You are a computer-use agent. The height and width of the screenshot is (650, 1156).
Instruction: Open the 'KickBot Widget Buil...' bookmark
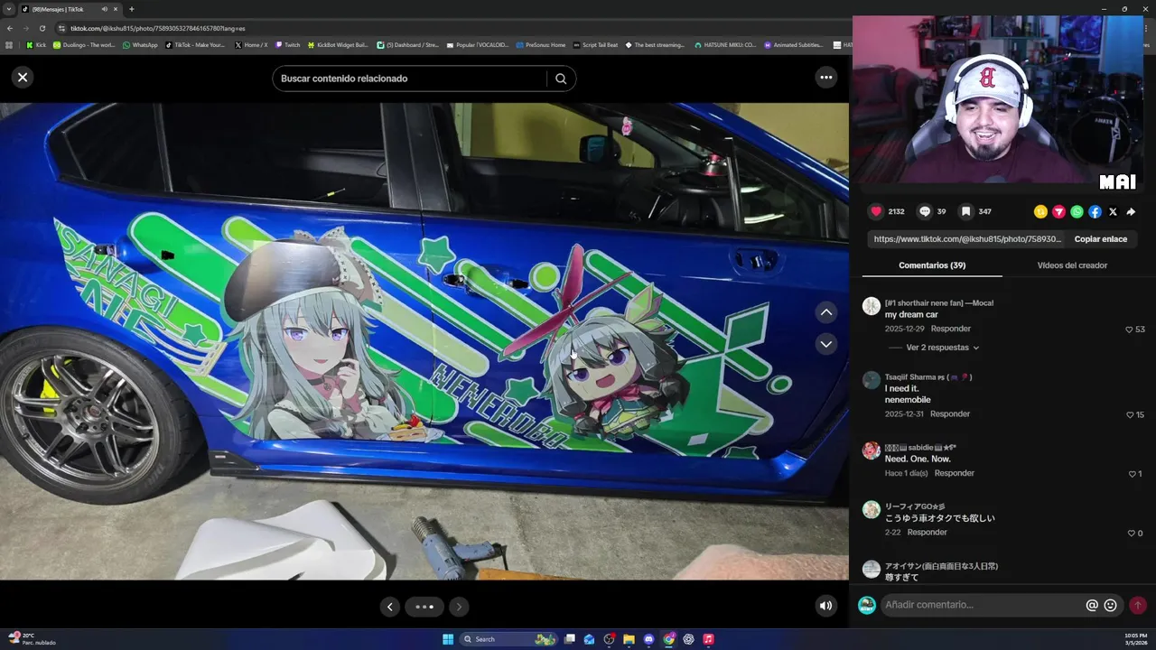[338, 44]
